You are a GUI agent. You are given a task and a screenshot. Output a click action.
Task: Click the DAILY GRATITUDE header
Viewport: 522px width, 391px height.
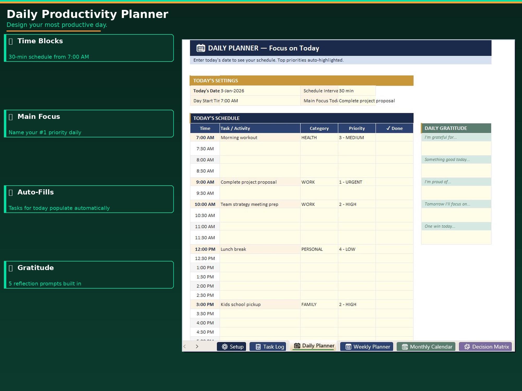click(456, 128)
